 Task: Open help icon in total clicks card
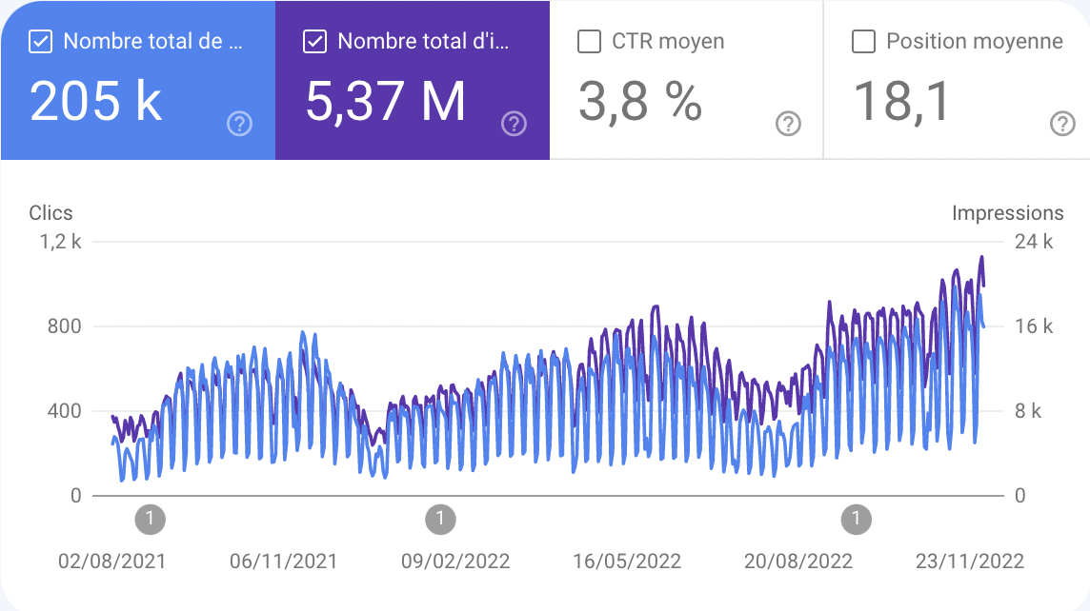pyautogui.click(x=239, y=124)
